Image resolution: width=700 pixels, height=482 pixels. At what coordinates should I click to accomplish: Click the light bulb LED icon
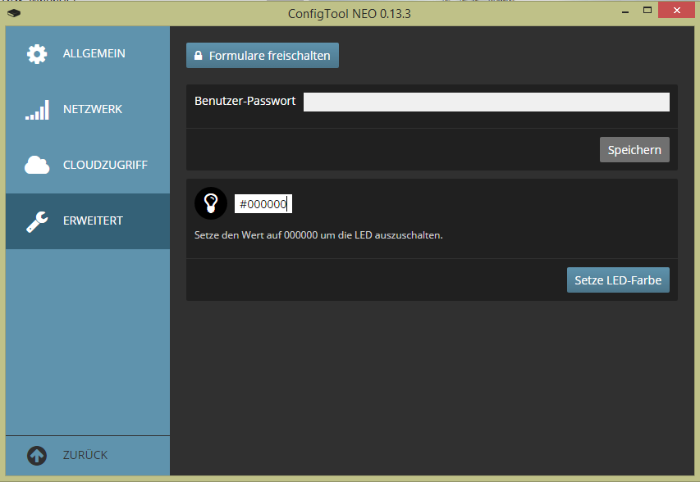[210, 203]
